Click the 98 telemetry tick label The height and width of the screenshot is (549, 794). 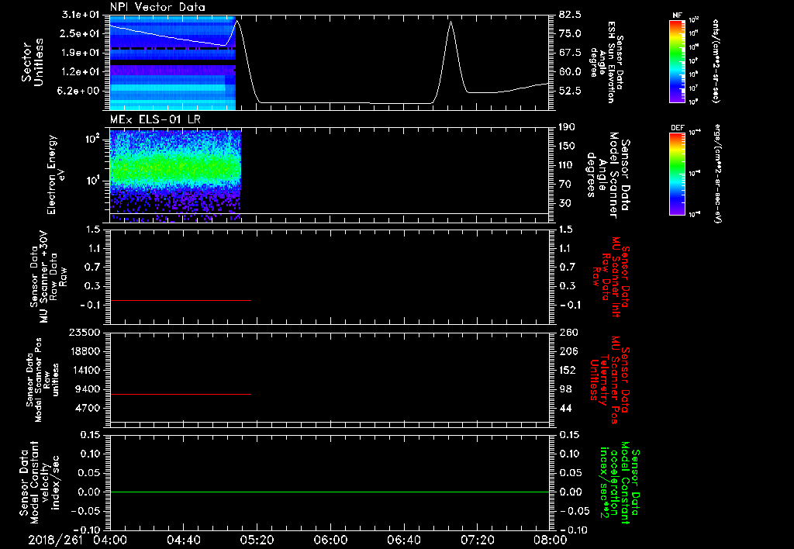565,389
